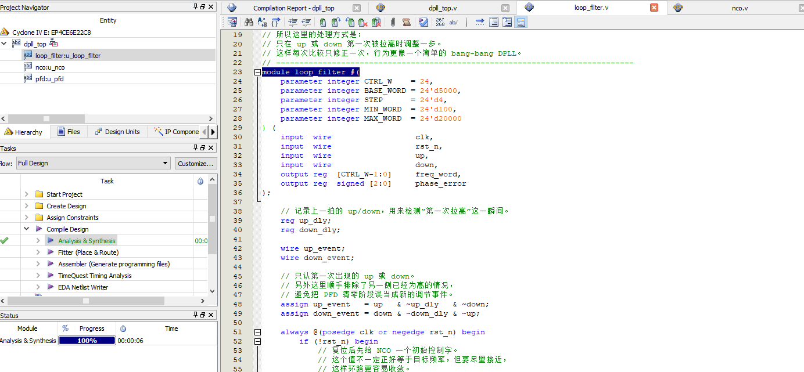Screen dimensions: 804x372
Task: Collapse the always block fold at line 51
Action: tap(257, 332)
